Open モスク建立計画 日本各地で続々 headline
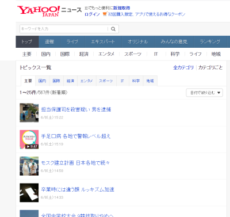230x217 pixels. point(75,163)
